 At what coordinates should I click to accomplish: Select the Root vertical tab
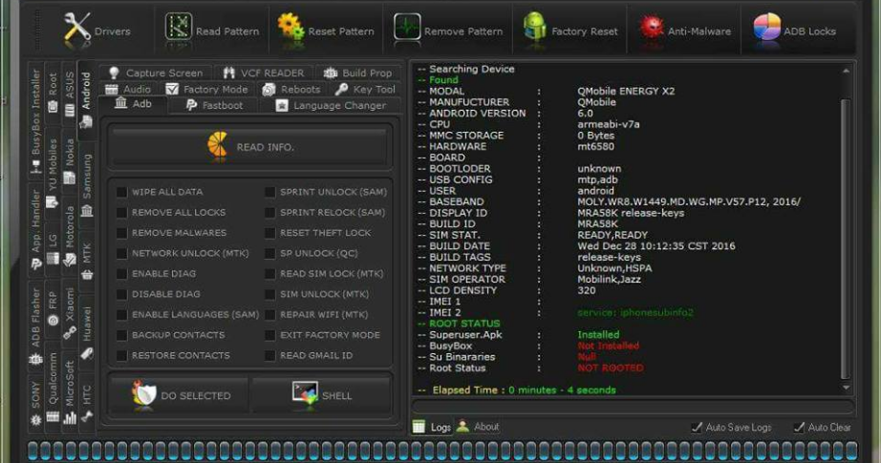click(53, 93)
